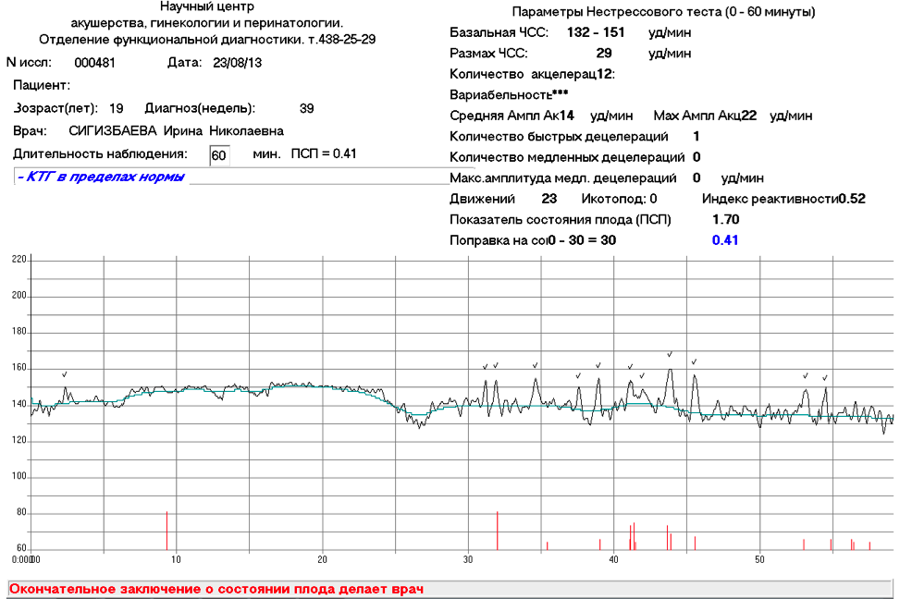Screen dimensions: 900x599
Task: Click the basal heart rate value 132 - 151
Action: 595,32
